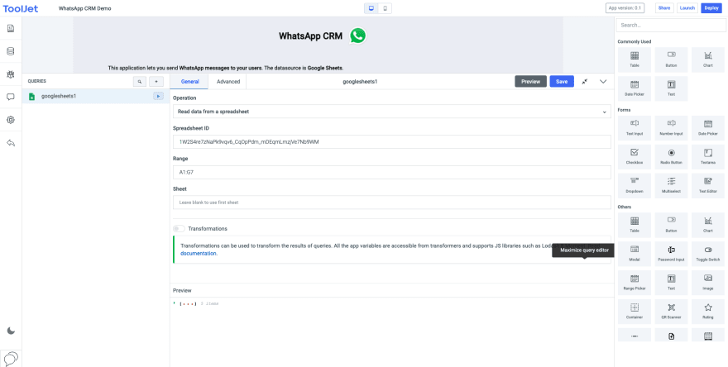The height and width of the screenshot is (367, 728).
Task: Click the ToolJet logo
Action: [x=21, y=8]
